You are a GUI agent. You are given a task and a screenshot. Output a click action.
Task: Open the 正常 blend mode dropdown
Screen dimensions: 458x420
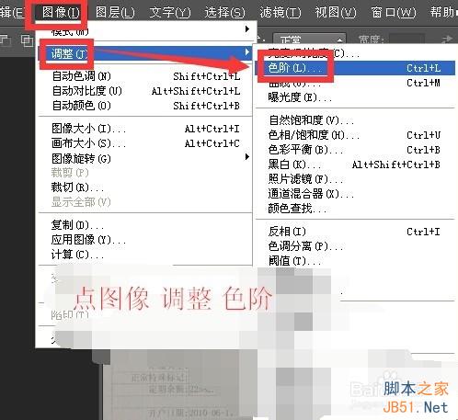click(x=309, y=39)
